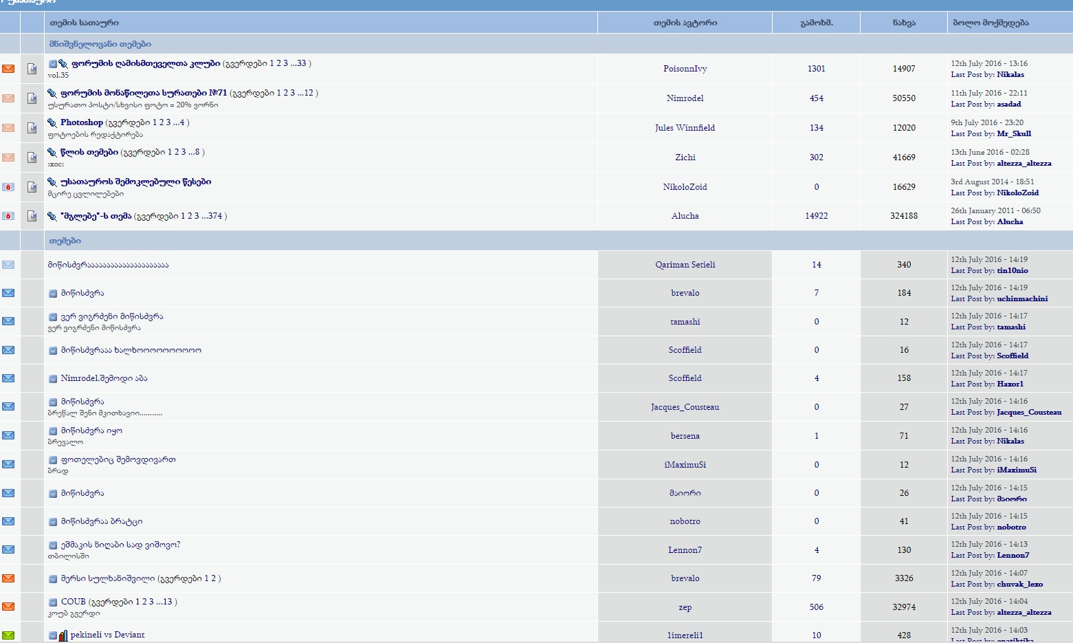Click the reply count 1301 in the PoisonnIvy row
Viewport: 1073px width, 643px height.
[817, 69]
